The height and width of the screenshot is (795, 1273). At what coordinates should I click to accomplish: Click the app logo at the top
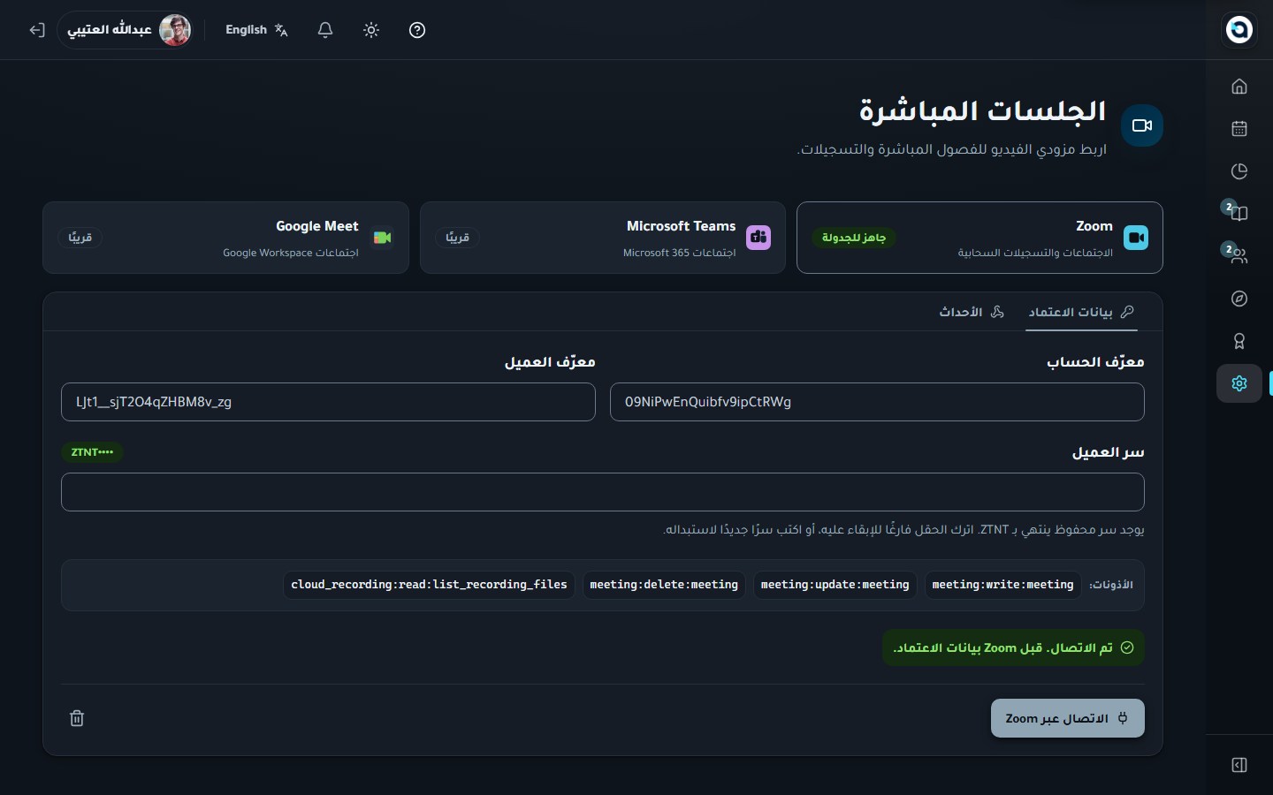(1239, 30)
